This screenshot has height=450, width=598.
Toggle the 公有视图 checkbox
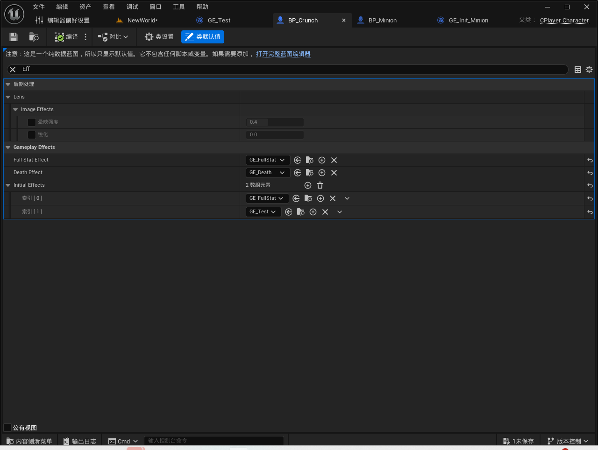click(x=7, y=428)
